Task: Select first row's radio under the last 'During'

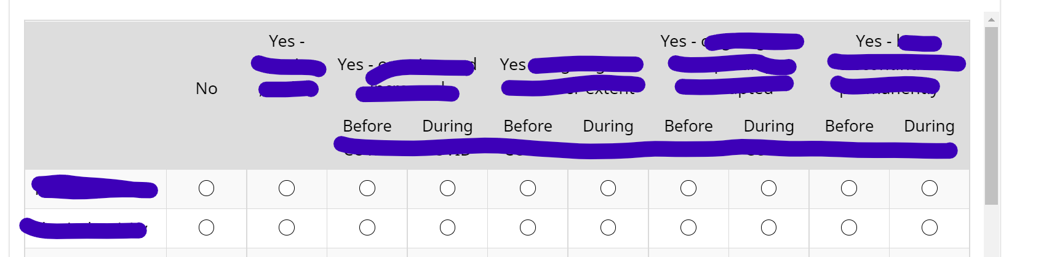Action: click(x=930, y=188)
